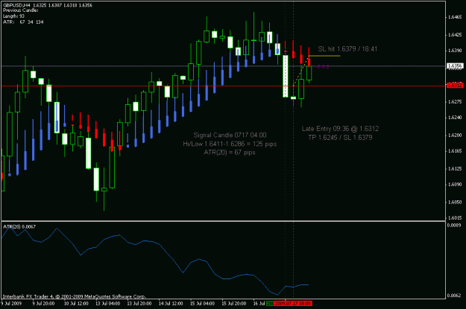This screenshot has height=309, width=466.
Task: Click the '9 Jul 20:00' time label
Action: (x=43, y=303)
